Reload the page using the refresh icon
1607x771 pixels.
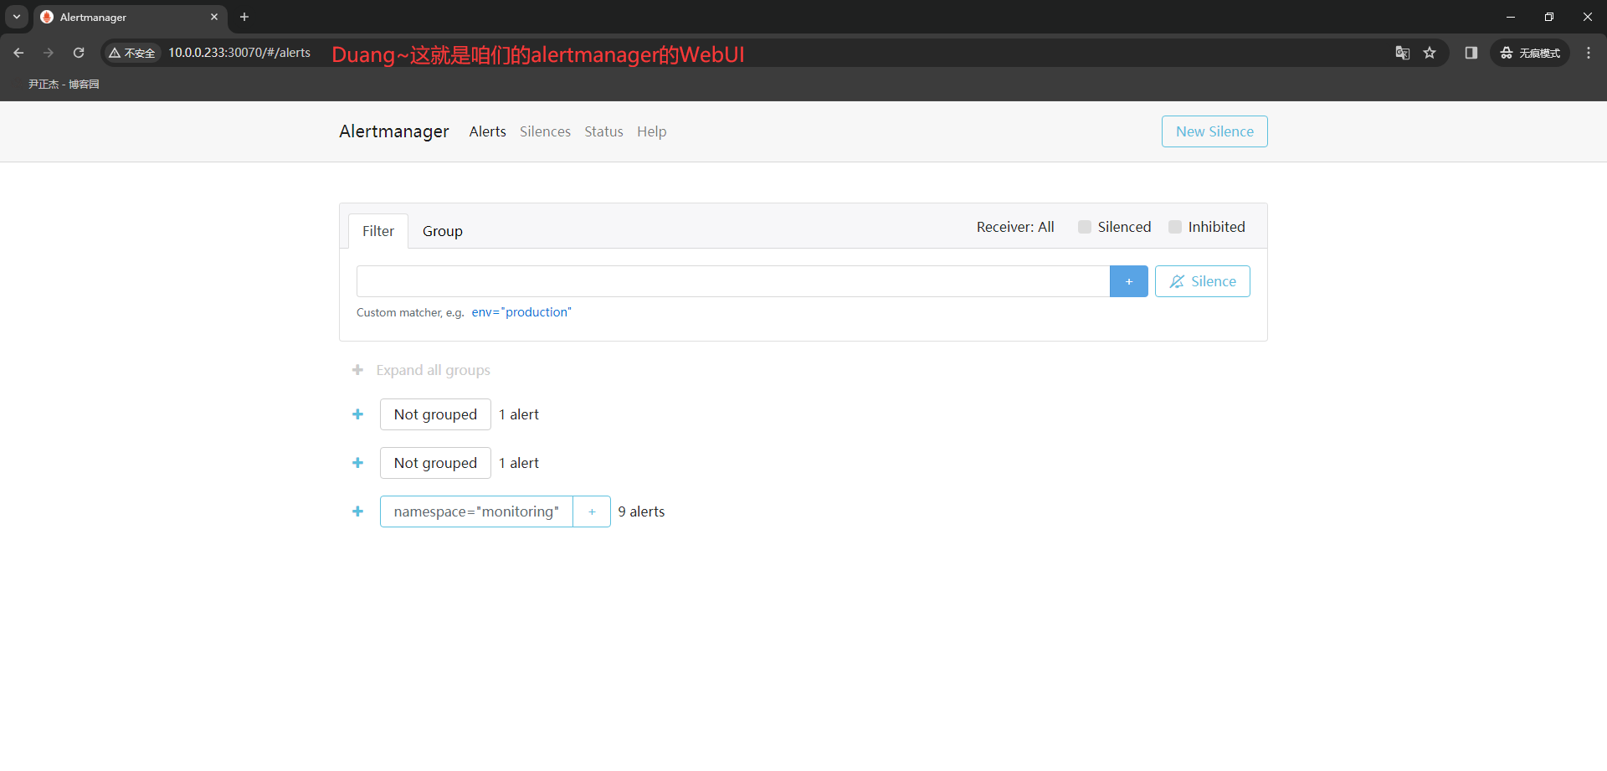[78, 53]
